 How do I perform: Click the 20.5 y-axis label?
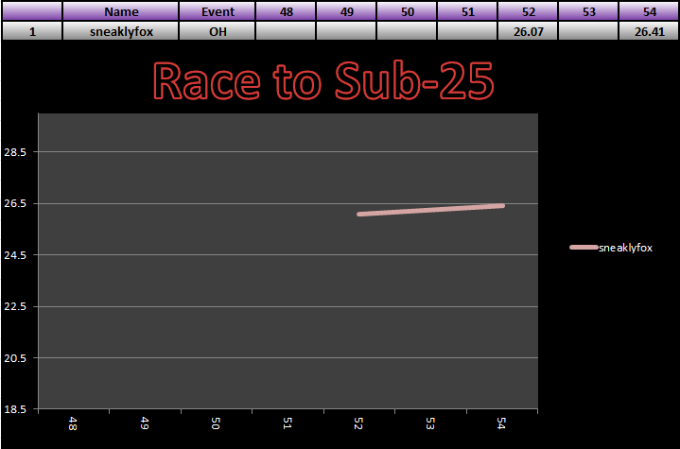pyautogui.click(x=15, y=358)
